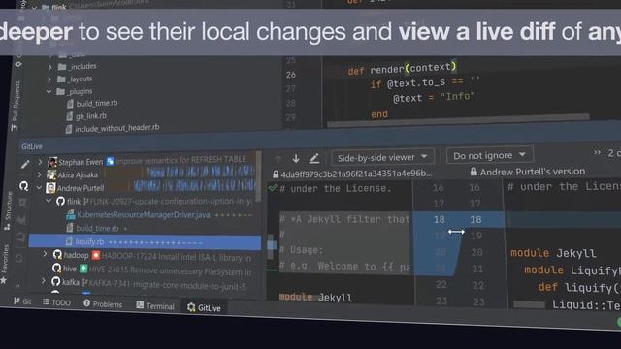The width and height of the screenshot is (621, 349).
Task: Open include_without_header.rb in project tree
Action: pyautogui.click(x=117, y=128)
